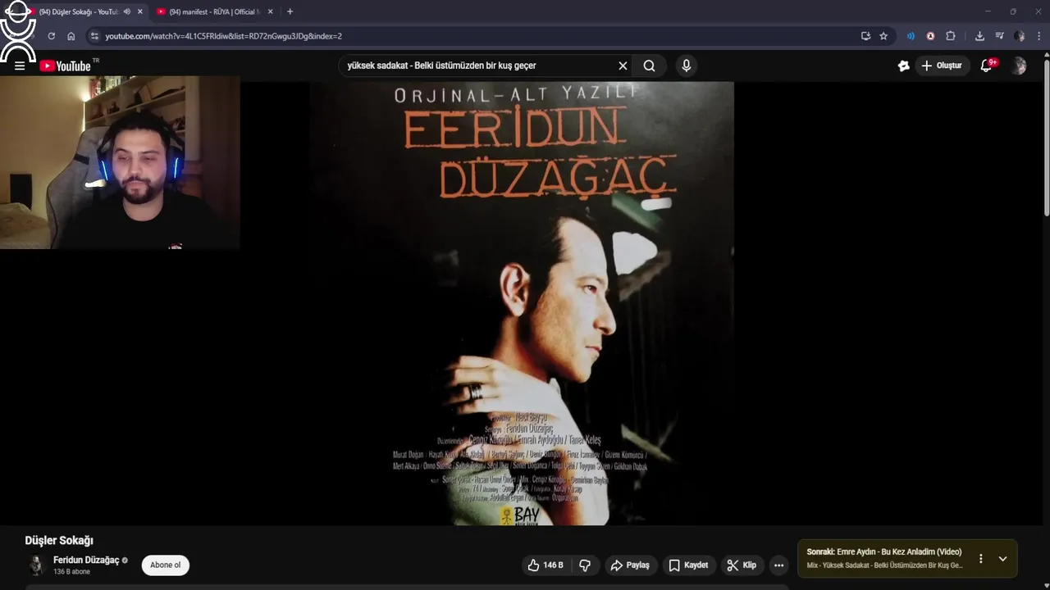Screen dimensions: 1050x590
Task: Open playlist panel options menu
Action: click(980, 559)
